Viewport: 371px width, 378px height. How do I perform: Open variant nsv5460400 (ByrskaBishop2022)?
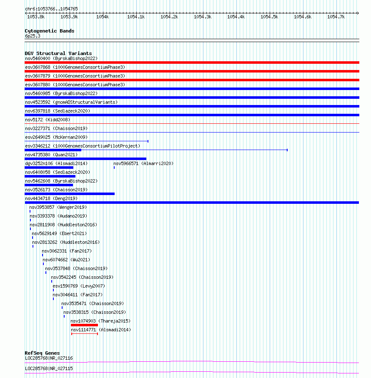[61, 59]
